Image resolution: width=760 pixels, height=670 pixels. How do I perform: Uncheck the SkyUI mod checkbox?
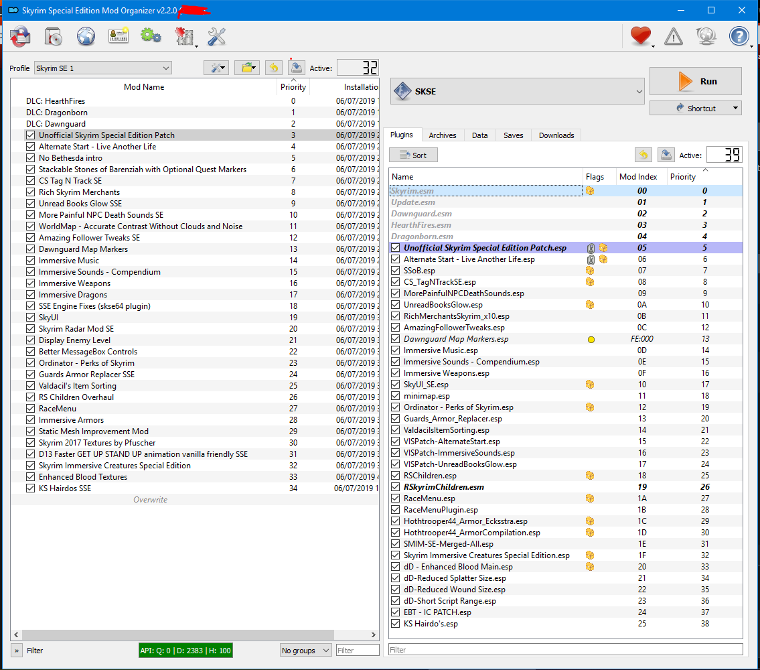[31, 318]
